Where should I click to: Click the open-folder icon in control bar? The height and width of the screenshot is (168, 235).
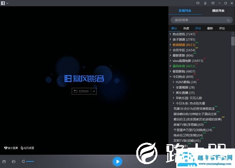point(14,161)
